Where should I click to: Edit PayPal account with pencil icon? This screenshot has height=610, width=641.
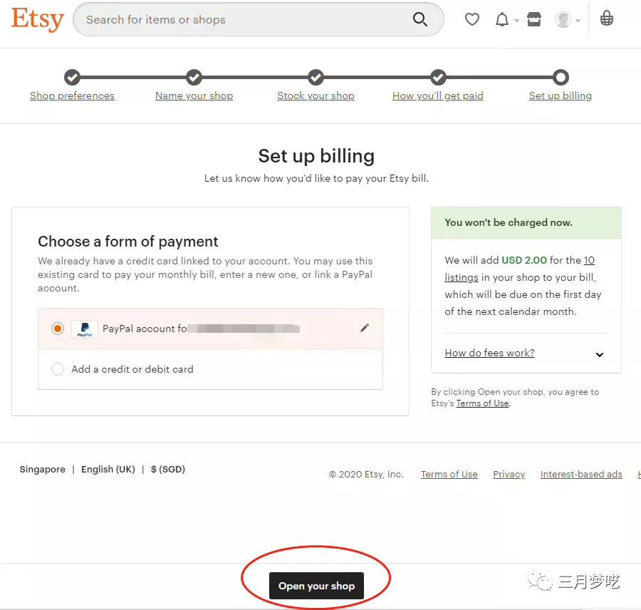pyautogui.click(x=365, y=328)
